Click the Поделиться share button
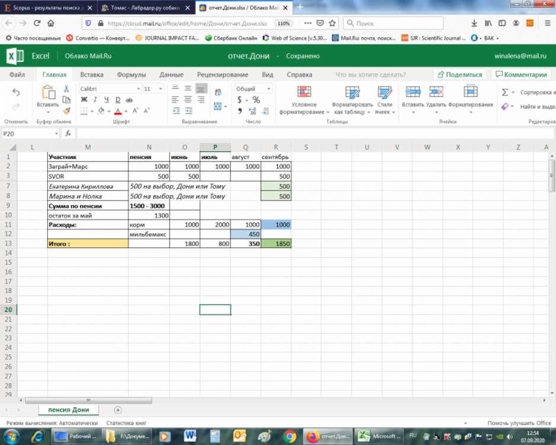Viewport: 556px width, 445px height. pyautogui.click(x=459, y=75)
